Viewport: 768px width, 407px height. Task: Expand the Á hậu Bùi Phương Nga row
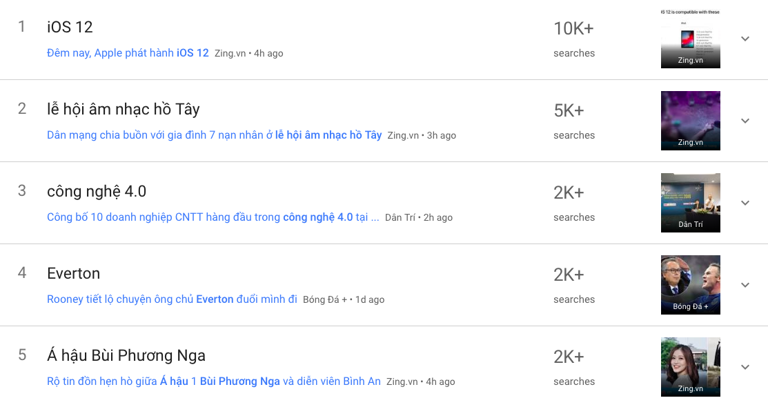coord(745,367)
